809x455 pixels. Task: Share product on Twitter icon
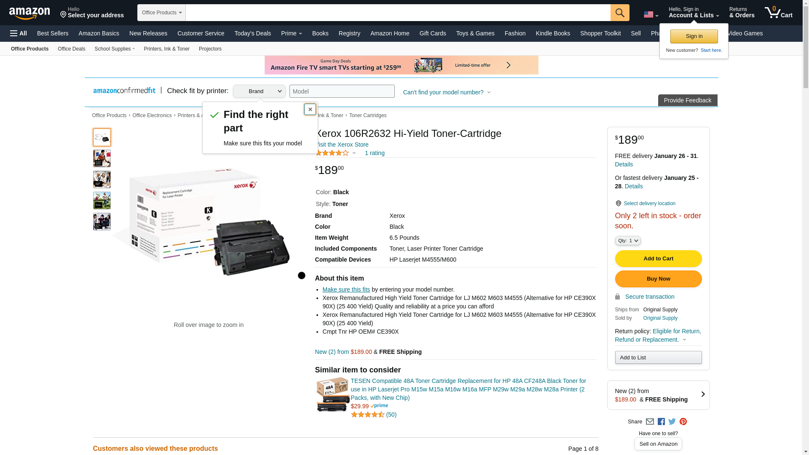[x=672, y=422]
